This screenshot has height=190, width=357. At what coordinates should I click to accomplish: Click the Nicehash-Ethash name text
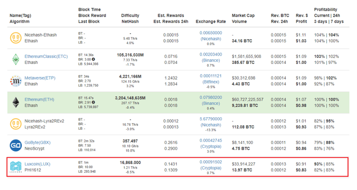point(40,35)
